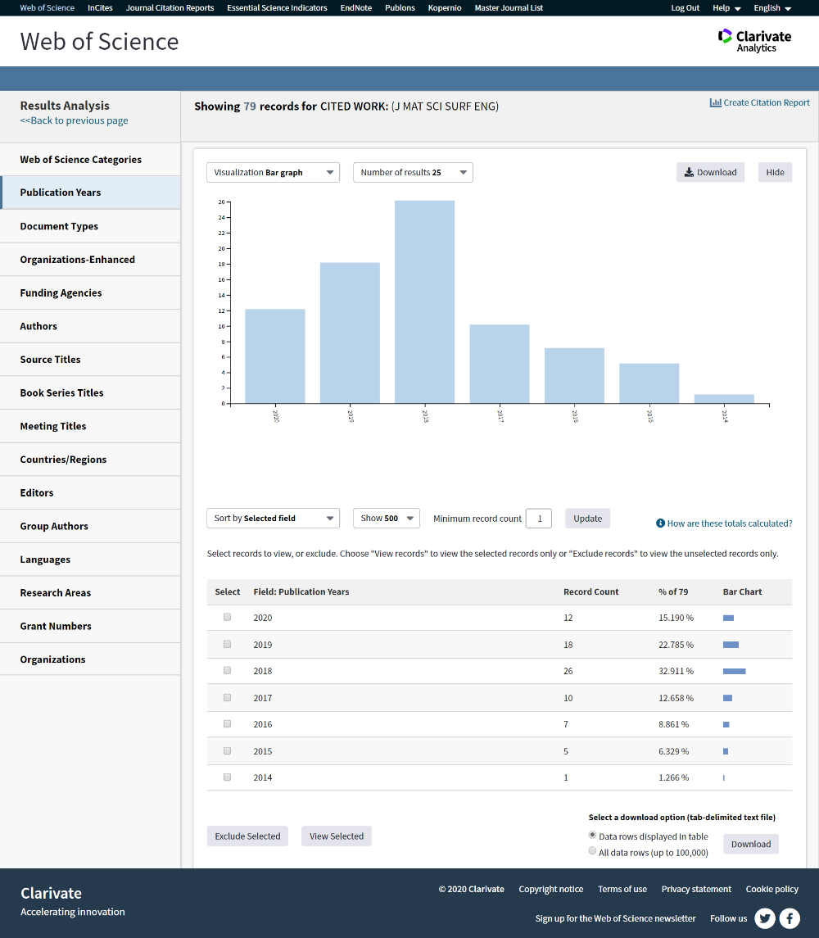Tick the checkbox for year 2017
This screenshot has width=819, height=938.
pyautogui.click(x=228, y=697)
